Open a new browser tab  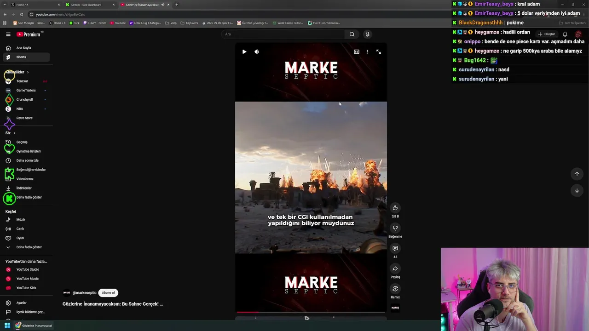[176, 5]
